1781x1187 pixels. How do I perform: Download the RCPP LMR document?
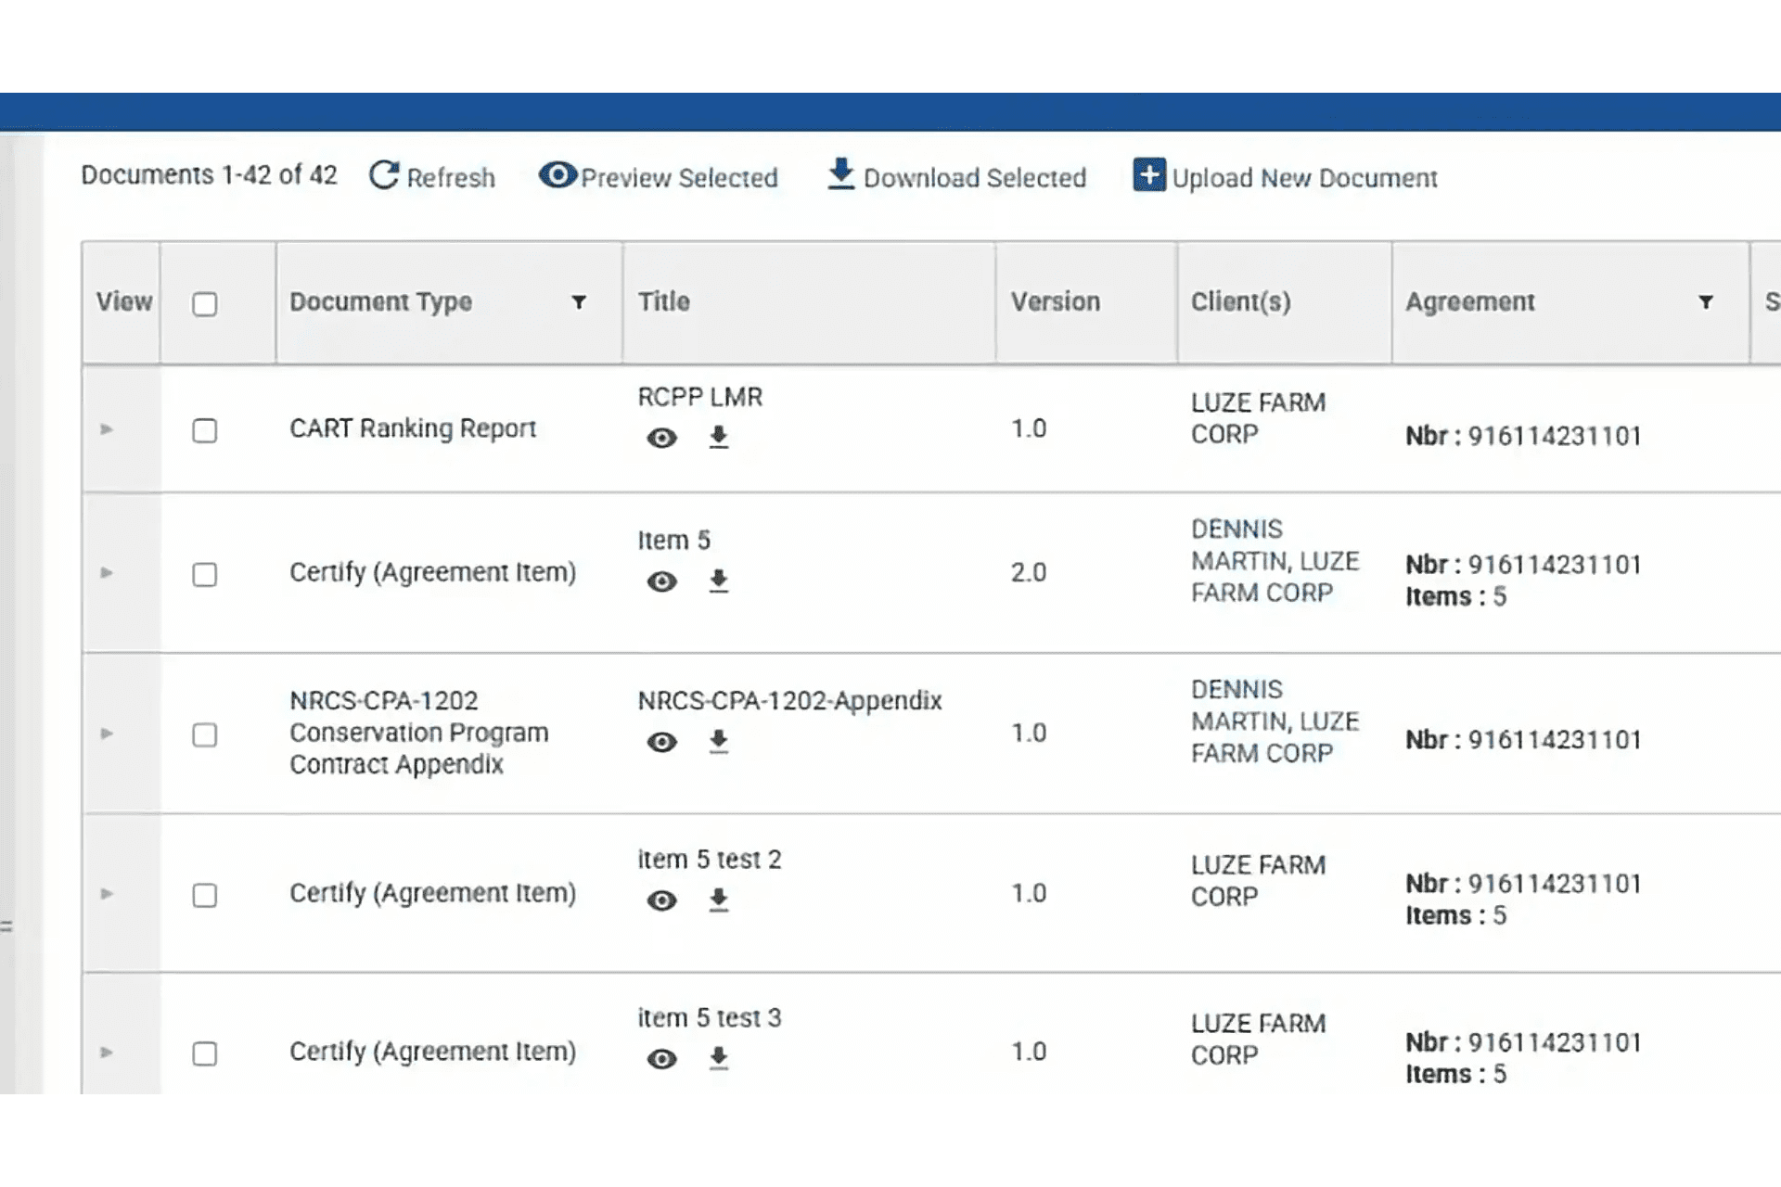(x=719, y=437)
